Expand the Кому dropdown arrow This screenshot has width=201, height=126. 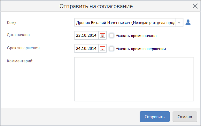[179, 23]
